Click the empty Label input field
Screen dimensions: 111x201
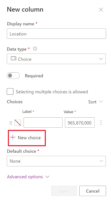click(x=43, y=123)
